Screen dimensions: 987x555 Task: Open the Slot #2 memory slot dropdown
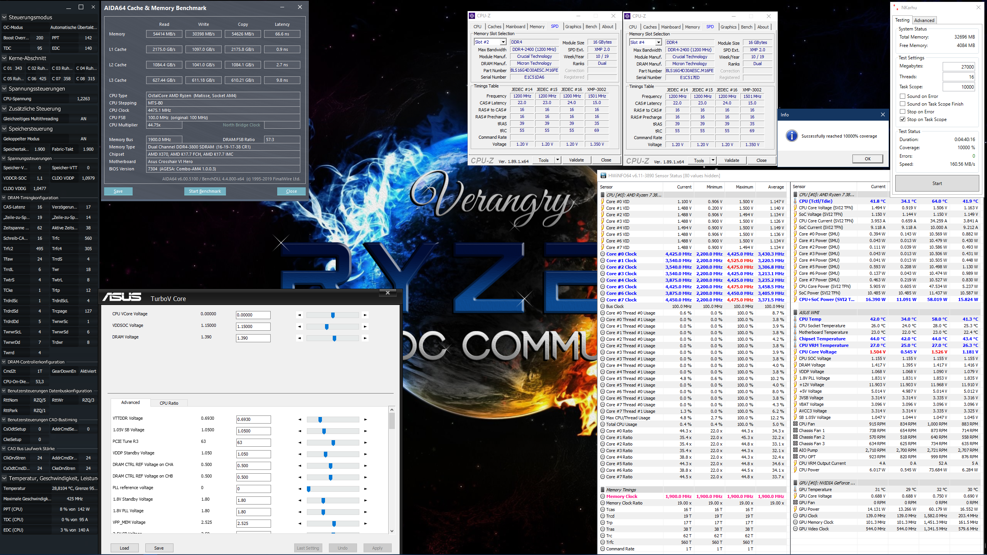point(503,42)
